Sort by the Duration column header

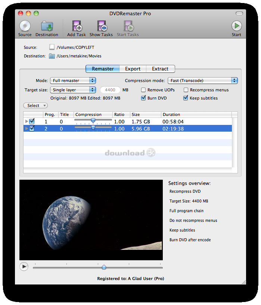[196, 114]
